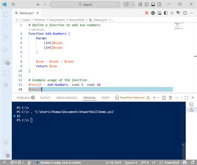197x165 pixels.
Task: Show errors and warnings in status bar
Action: (x=17, y=163)
